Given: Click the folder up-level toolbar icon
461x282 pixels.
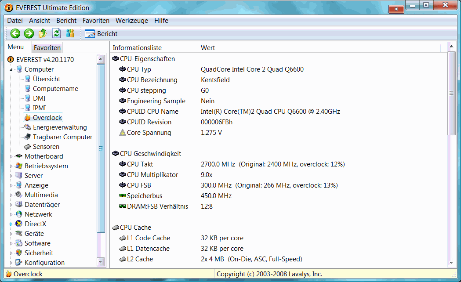Looking at the screenshot, I should click(x=43, y=33).
